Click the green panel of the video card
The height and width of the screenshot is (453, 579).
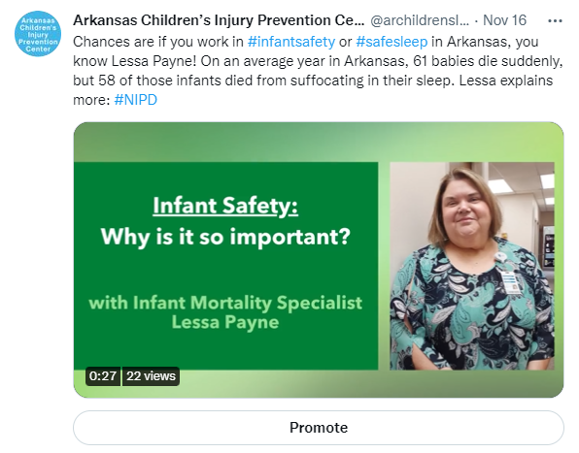tap(225, 266)
